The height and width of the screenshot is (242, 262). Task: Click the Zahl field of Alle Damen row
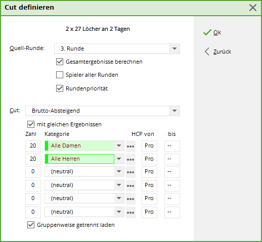coord(33,146)
